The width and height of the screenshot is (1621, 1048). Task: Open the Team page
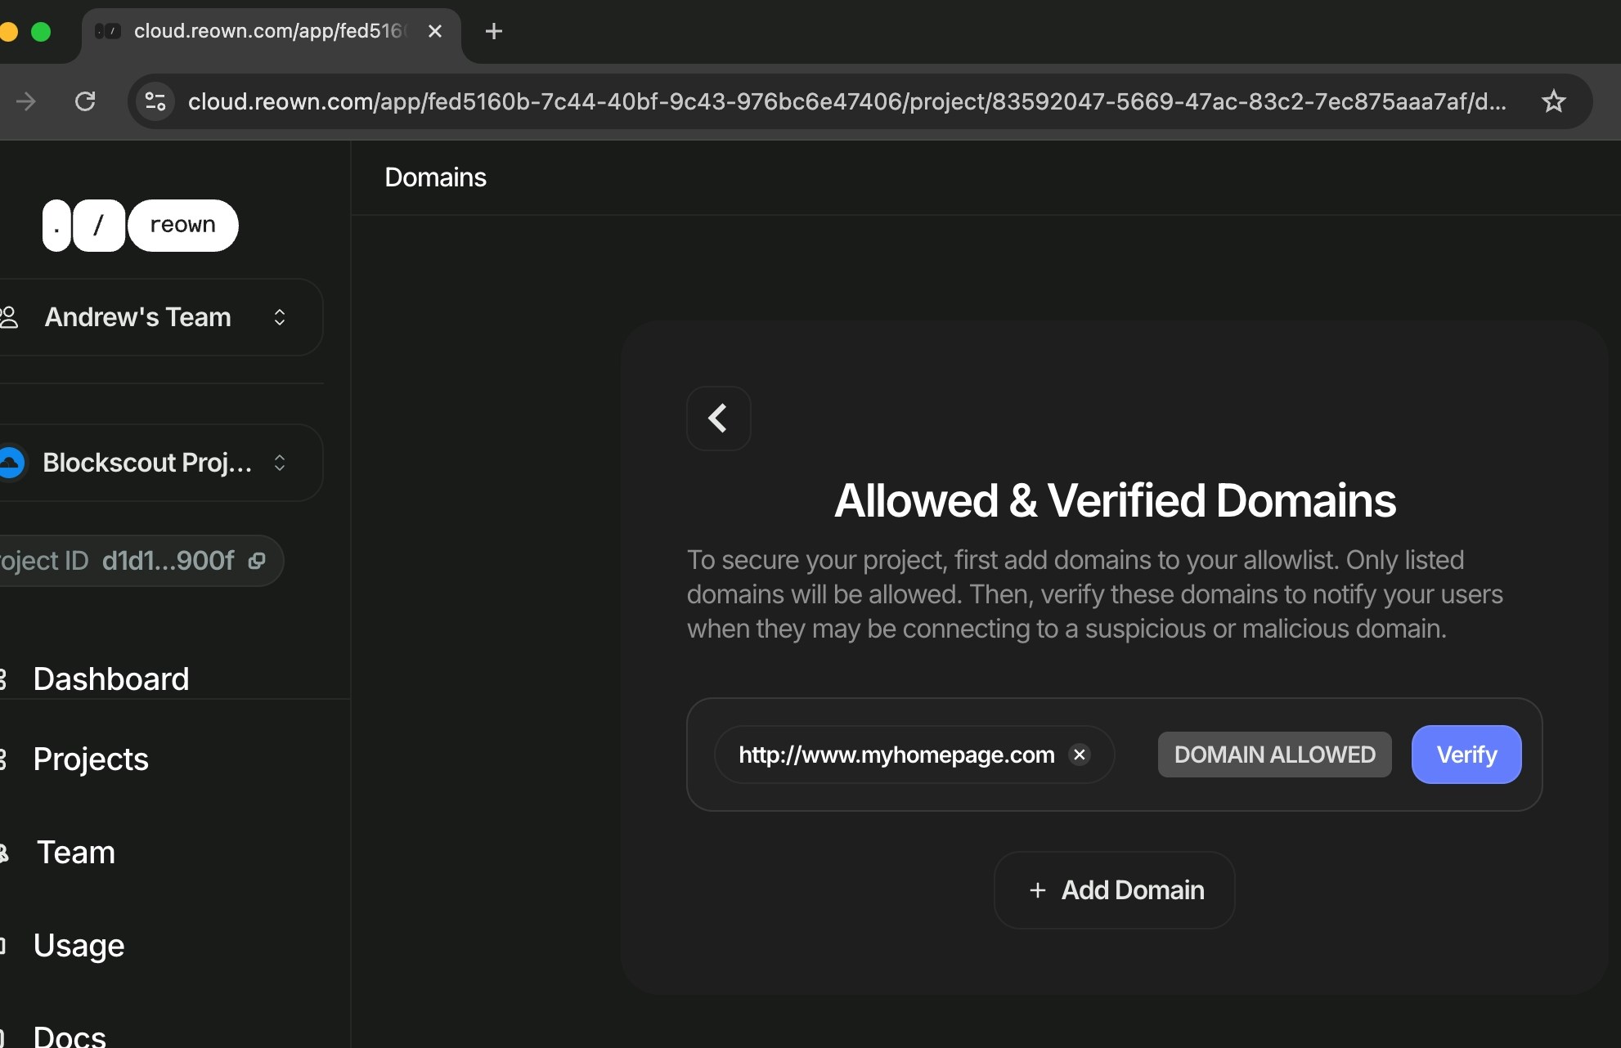tap(76, 853)
